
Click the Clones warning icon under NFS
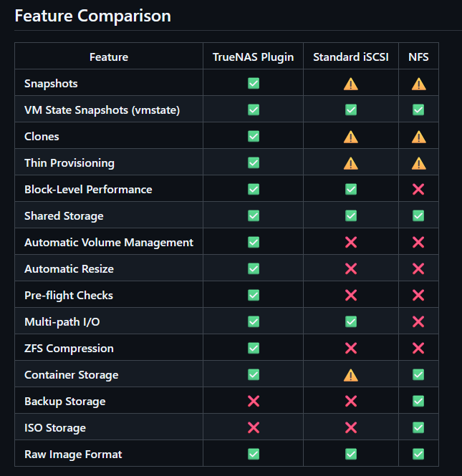pyautogui.click(x=418, y=137)
